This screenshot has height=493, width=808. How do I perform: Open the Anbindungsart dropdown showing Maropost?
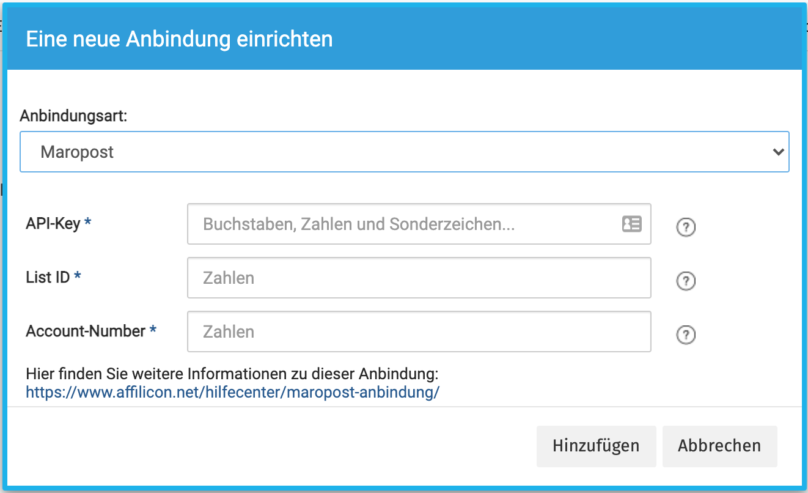click(x=404, y=152)
